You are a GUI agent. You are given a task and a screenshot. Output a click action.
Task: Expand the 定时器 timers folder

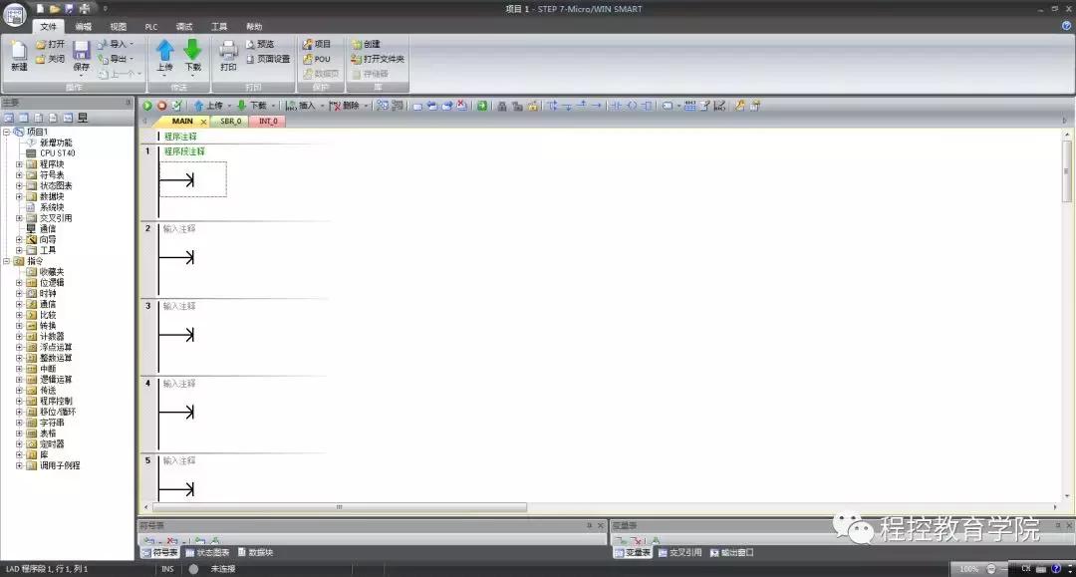tap(19, 443)
